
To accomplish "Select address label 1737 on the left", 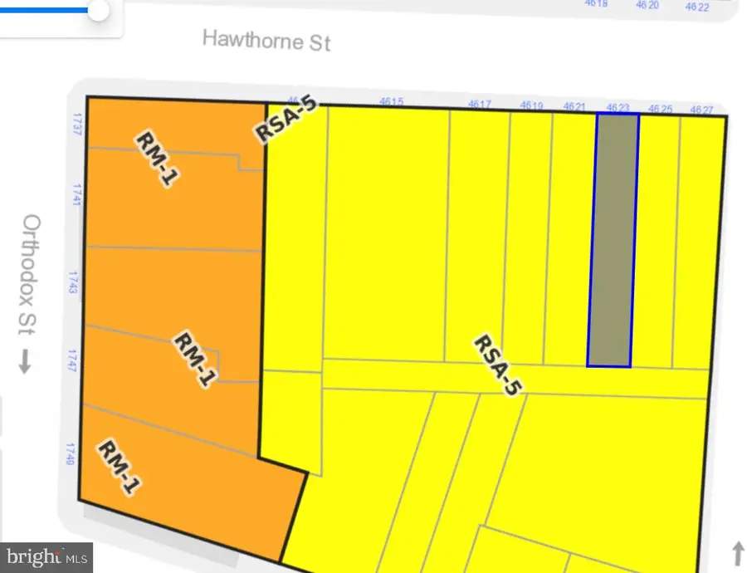I will pyautogui.click(x=76, y=126).
